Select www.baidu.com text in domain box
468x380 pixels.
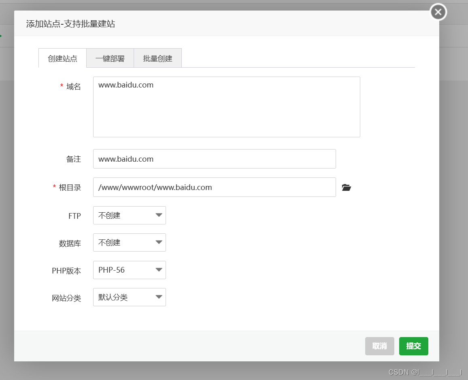point(126,85)
